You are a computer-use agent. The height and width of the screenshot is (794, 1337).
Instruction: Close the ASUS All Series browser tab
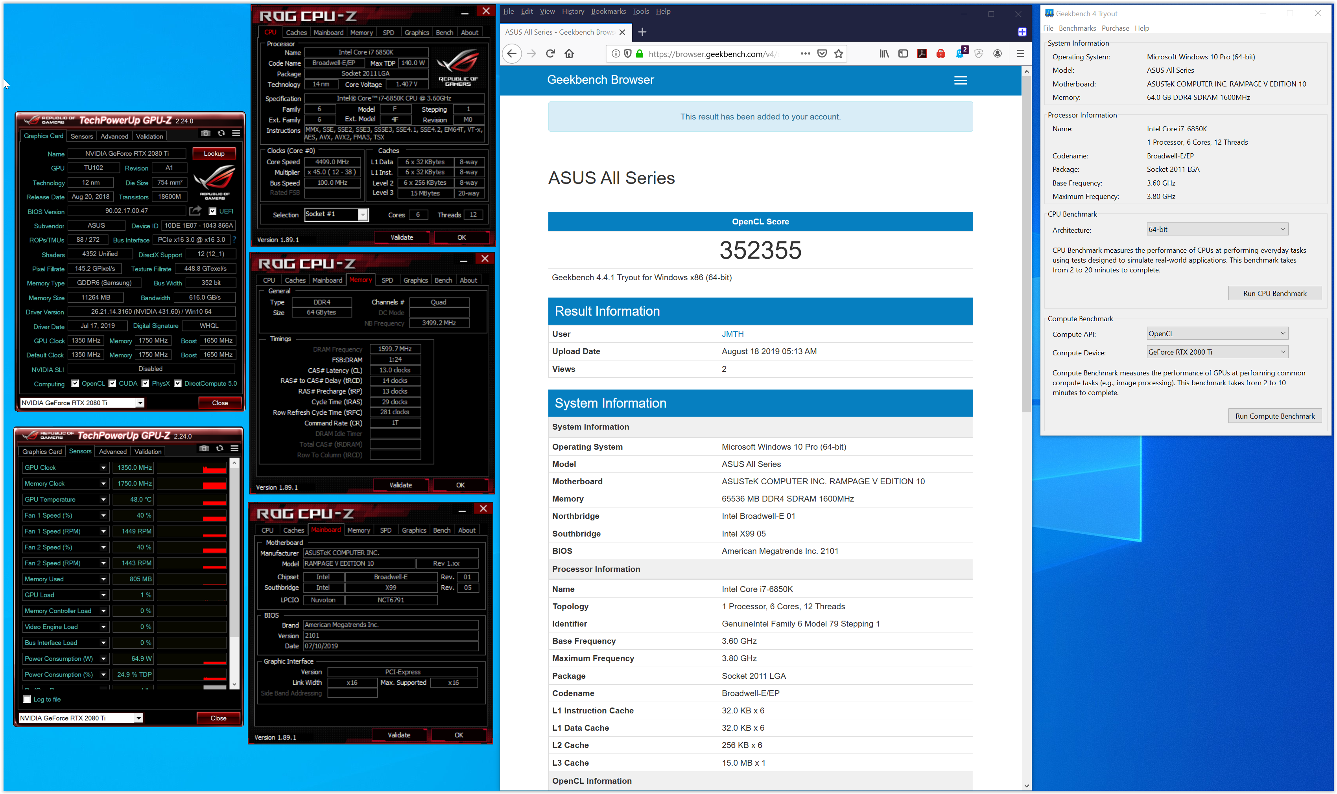pyautogui.click(x=622, y=32)
